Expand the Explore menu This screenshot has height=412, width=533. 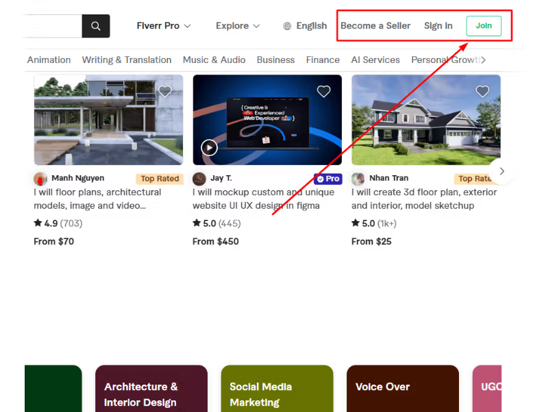click(x=238, y=26)
